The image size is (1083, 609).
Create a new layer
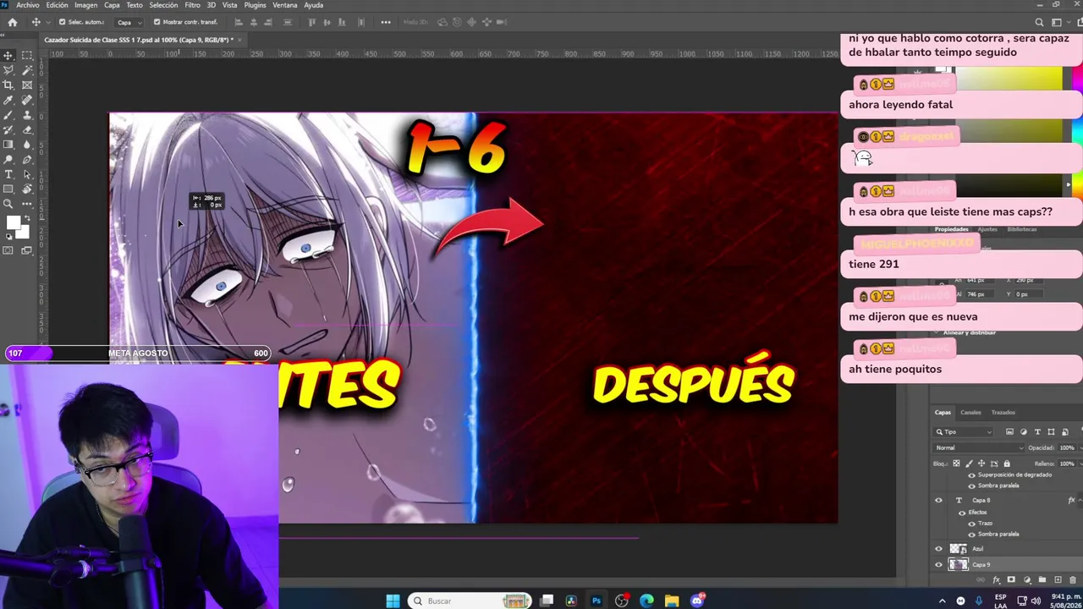[x=1057, y=580]
